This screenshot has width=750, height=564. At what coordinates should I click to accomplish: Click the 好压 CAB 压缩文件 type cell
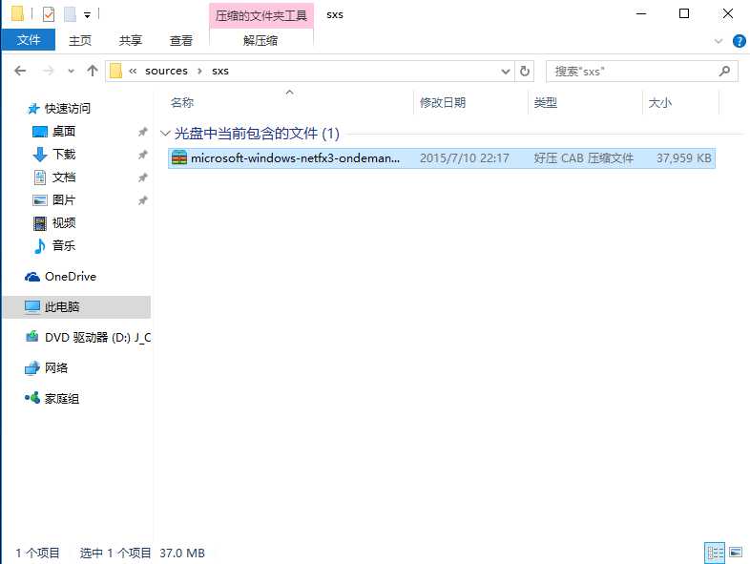(584, 157)
